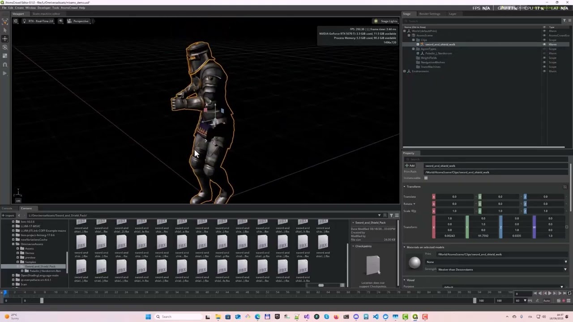Viewport: 573px width, 322px height.
Task: Toggle visibility of Environment prim
Action: 544,71
